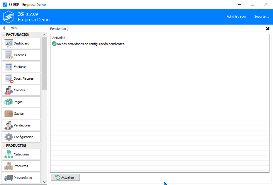Select the 'No hay actividades de configuración pendientes' row

160,44
